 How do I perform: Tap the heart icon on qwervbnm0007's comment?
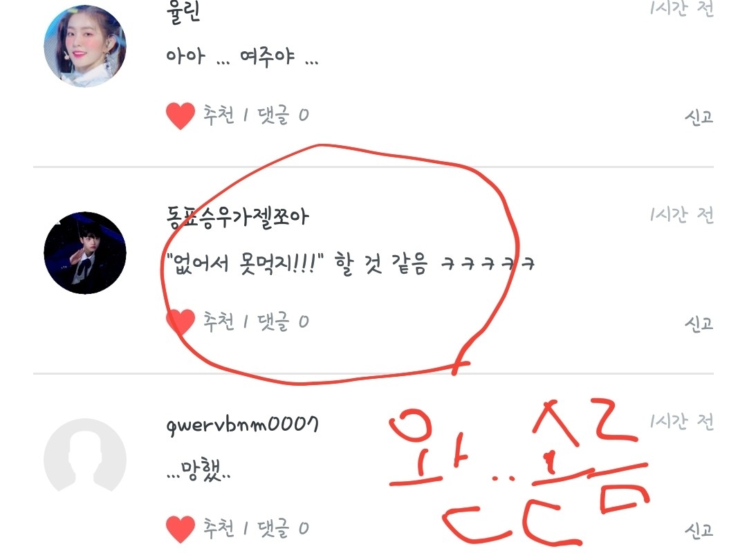[x=181, y=529]
